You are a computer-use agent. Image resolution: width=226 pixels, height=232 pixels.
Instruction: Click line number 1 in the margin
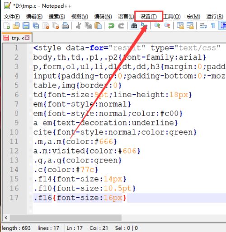16,48
